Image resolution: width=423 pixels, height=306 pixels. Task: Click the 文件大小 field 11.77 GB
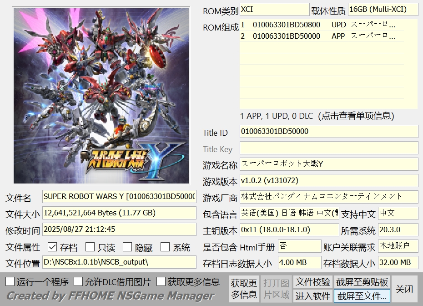point(119,213)
